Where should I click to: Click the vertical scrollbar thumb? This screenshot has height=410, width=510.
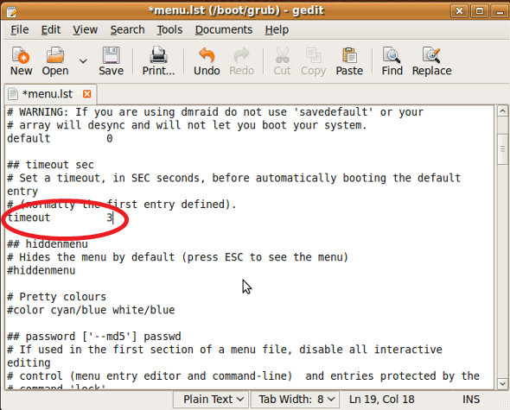[x=502, y=148]
